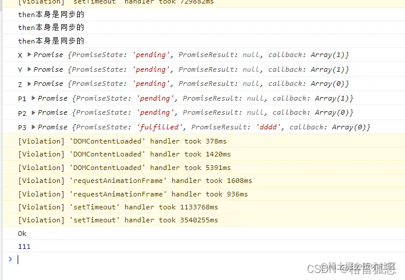
Task: Click the 'ddd' PromiseResult value in P3
Action: coord(268,127)
